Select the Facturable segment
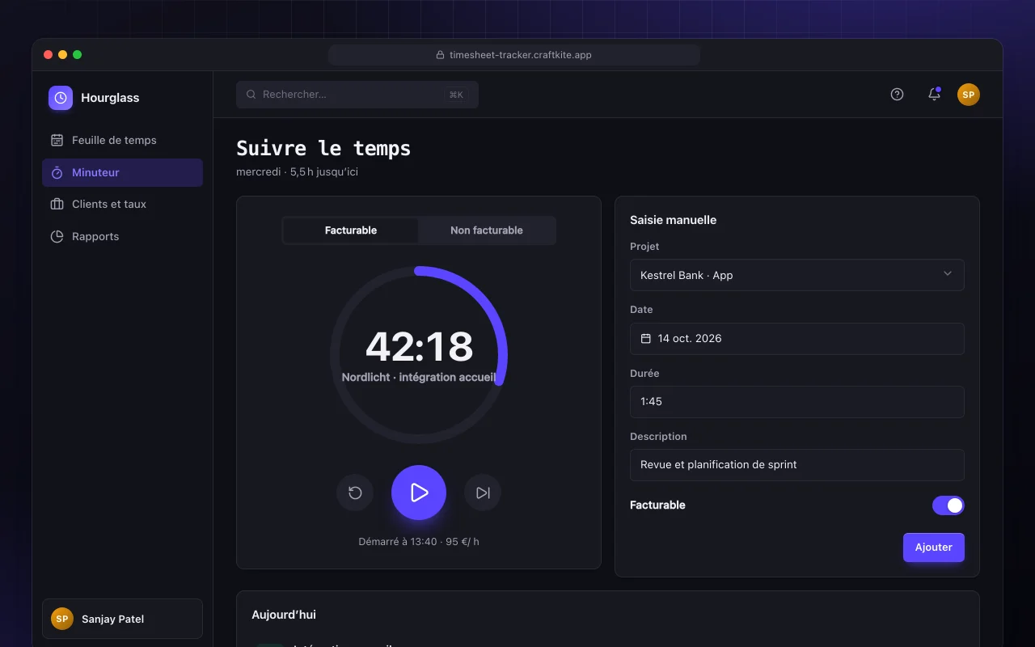 coord(351,230)
